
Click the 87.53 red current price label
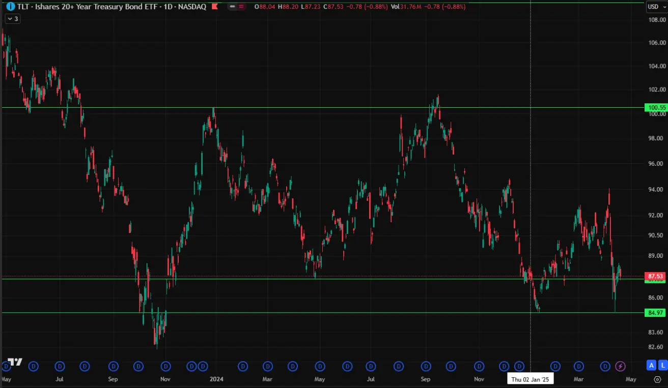[x=656, y=276]
